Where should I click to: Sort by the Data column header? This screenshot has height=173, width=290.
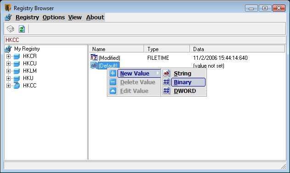tap(238, 49)
